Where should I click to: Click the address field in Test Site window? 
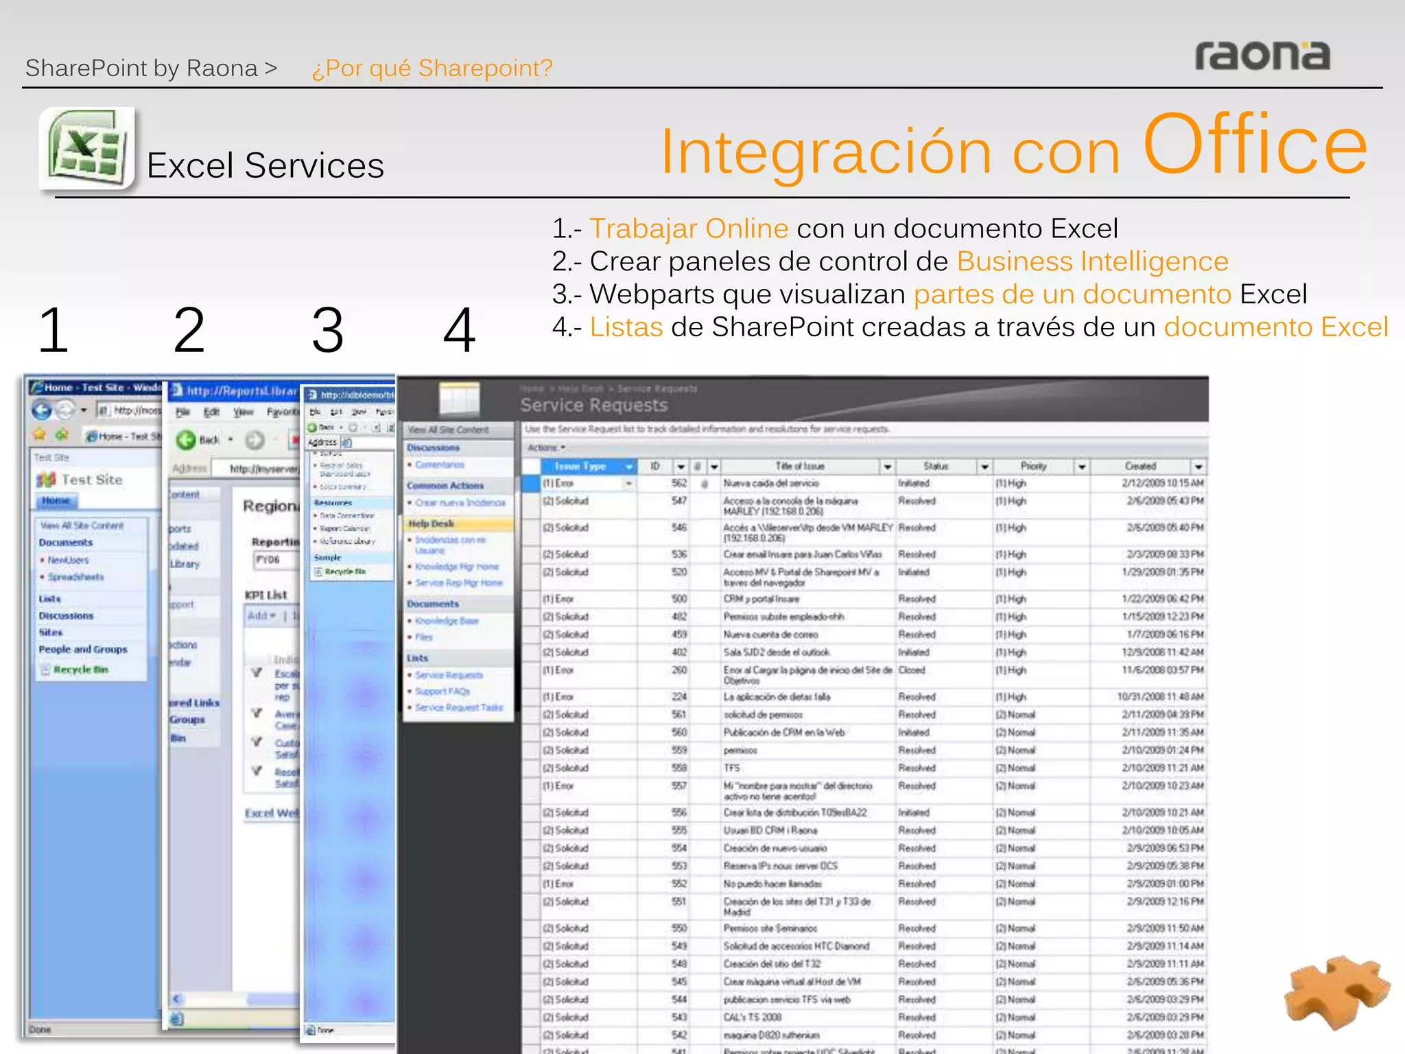[x=129, y=410]
